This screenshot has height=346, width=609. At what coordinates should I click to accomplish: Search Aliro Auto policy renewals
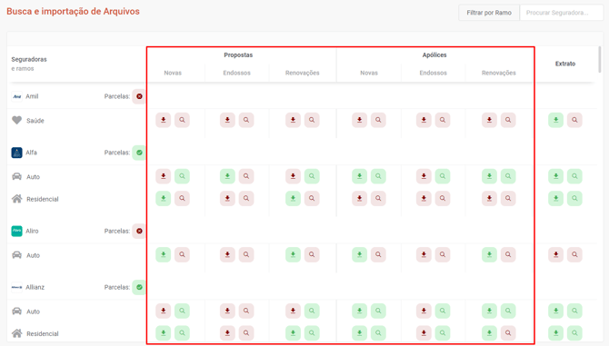click(507, 254)
